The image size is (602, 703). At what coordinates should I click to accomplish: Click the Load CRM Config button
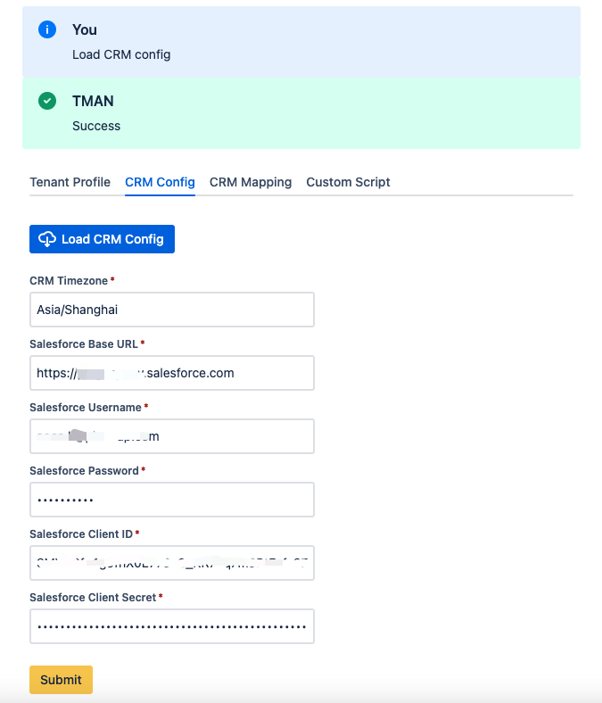[x=103, y=239]
